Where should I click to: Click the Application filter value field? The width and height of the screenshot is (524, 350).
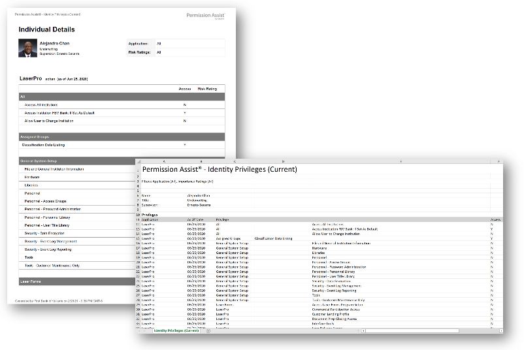189,43
